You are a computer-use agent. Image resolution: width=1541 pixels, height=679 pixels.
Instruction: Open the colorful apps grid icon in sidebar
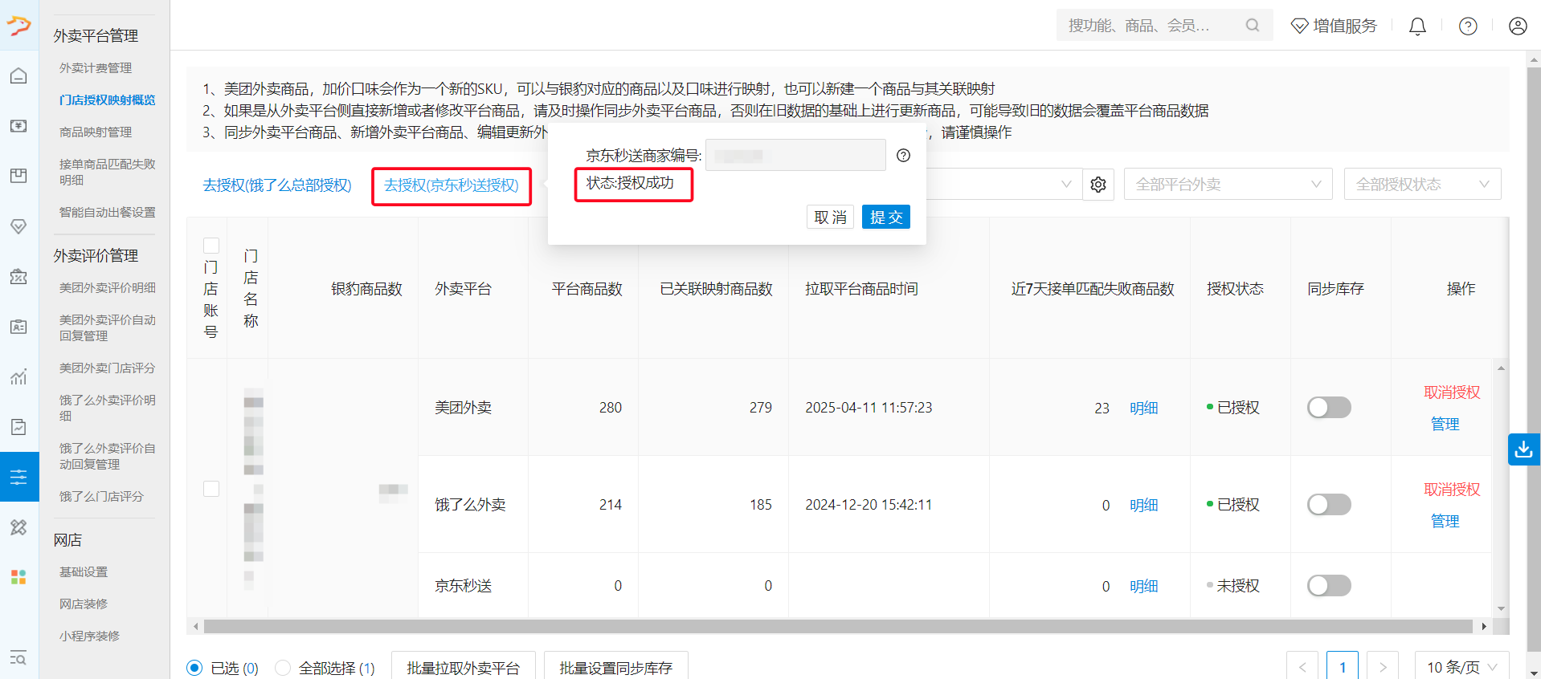click(x=18, y=577)
